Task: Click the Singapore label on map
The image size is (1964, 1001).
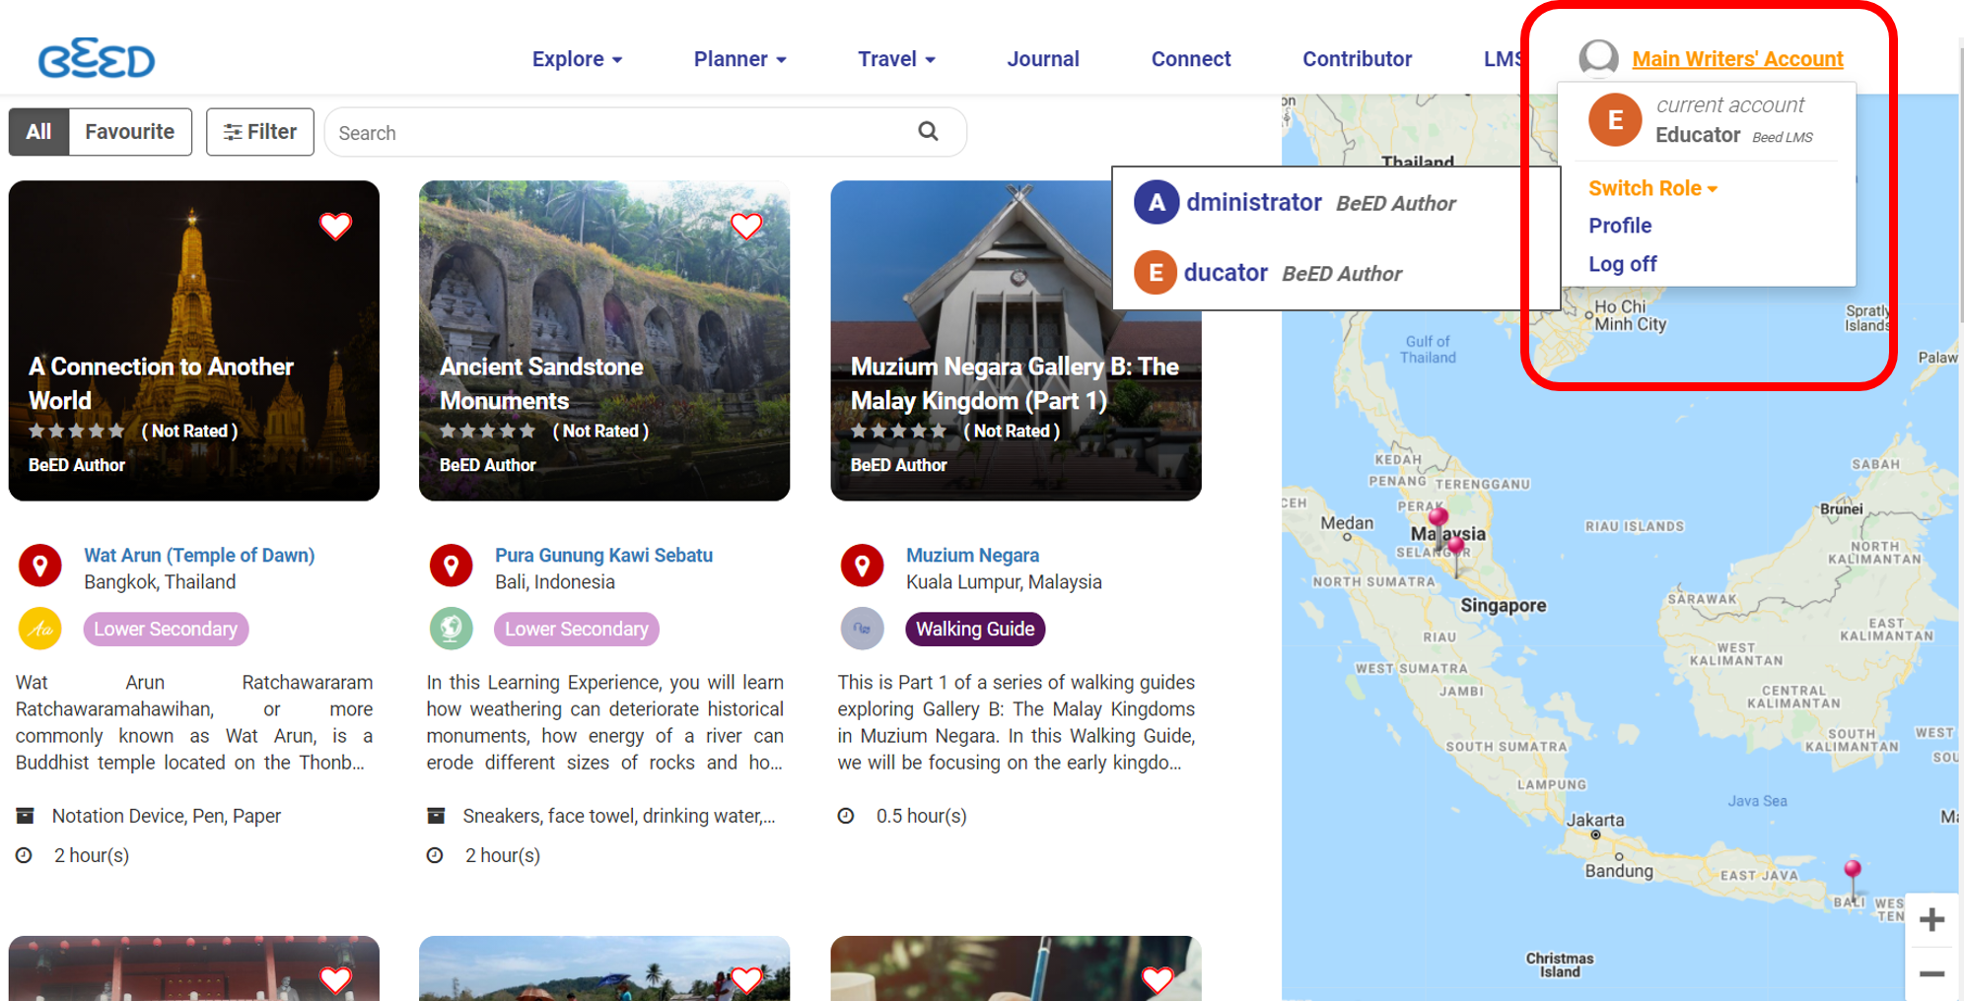Action: tap(1504, 605)
